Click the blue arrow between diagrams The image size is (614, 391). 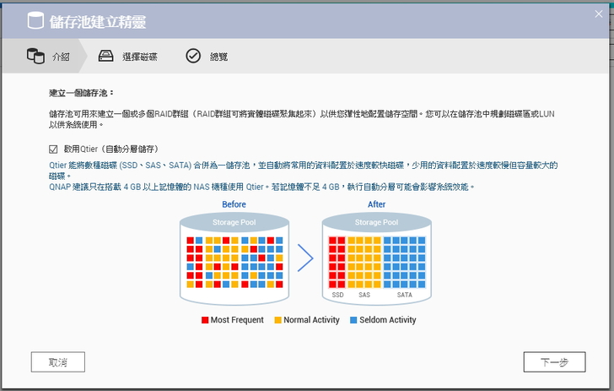tap(305, 258)
